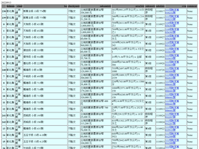The height and width of the screenshot is (149, 199).
Task: Open the crm link in row 4
Action: (172, 50)
